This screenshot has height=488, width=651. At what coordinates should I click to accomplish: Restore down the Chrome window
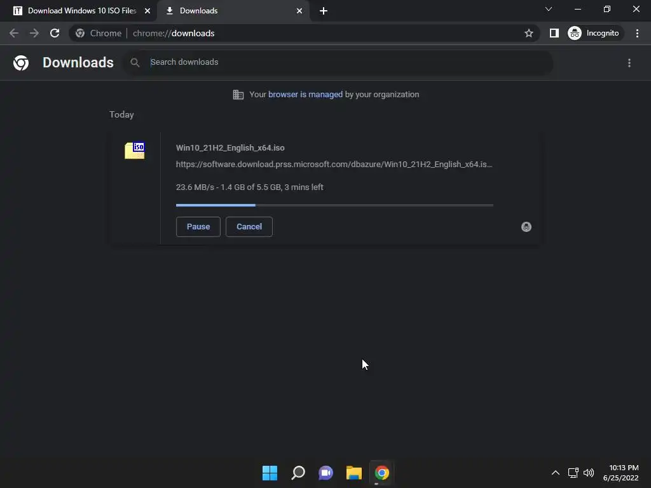[x=607, y=9]
